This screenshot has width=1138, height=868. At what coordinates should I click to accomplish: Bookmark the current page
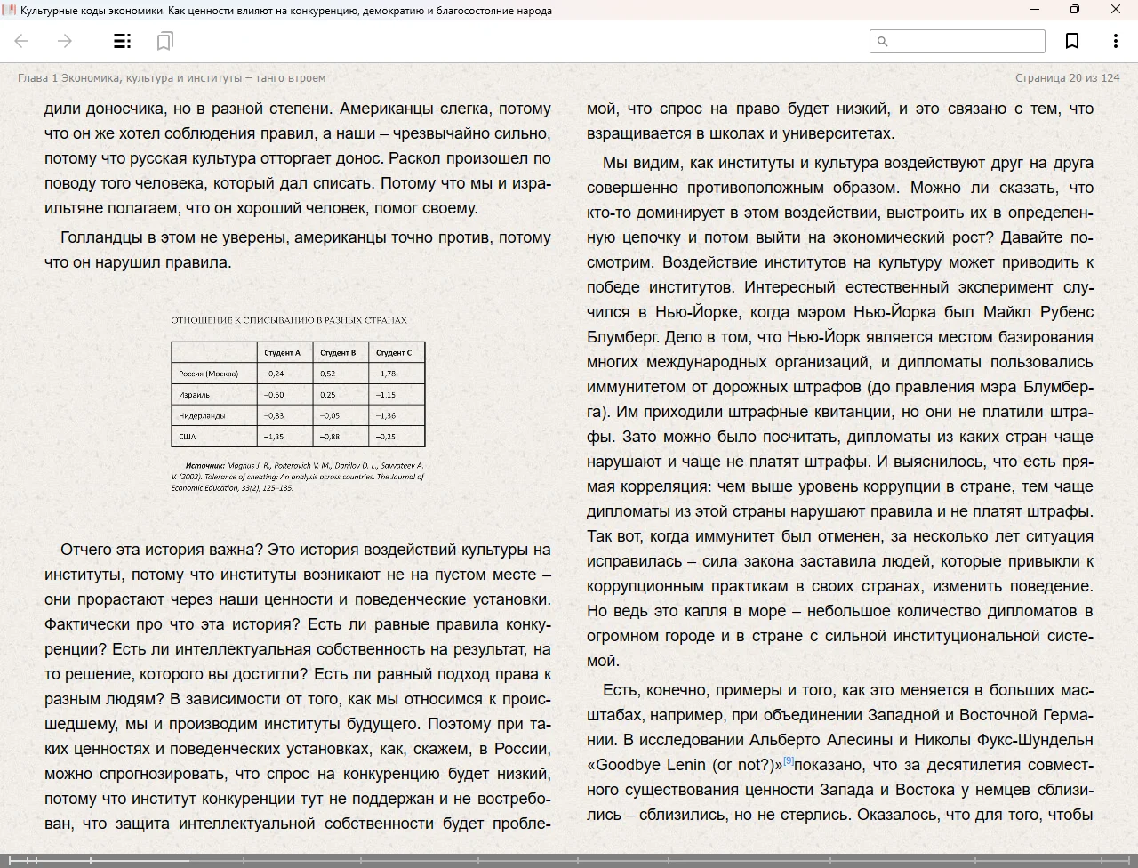(1072, 41)
